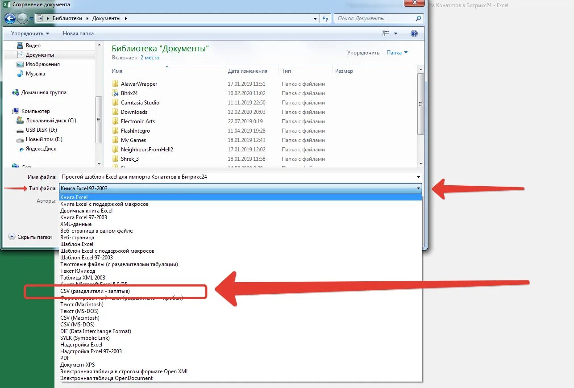The image size is (574, 388).
Task: Select the My Games folder
Action: click(133, 140)
